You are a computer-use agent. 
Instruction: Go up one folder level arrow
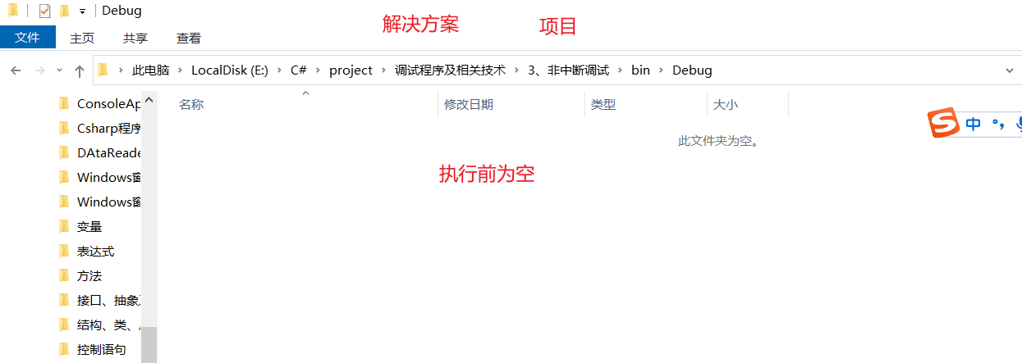click(x=80, y=70)
